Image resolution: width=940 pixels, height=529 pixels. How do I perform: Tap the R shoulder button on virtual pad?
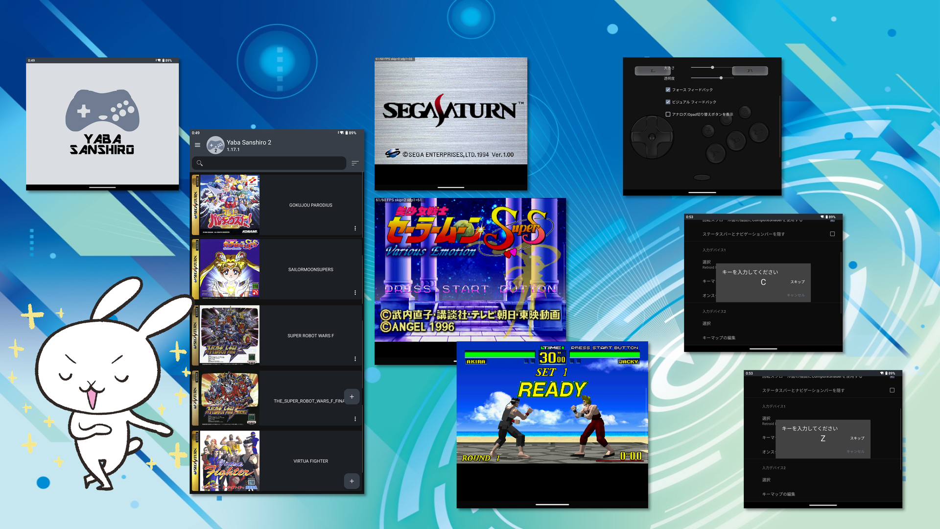click(750, 71)
